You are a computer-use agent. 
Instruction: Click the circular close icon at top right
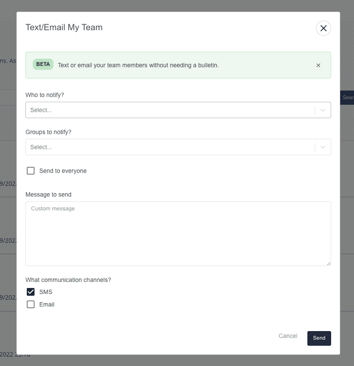pyautogui.click(x=323, y=28)
